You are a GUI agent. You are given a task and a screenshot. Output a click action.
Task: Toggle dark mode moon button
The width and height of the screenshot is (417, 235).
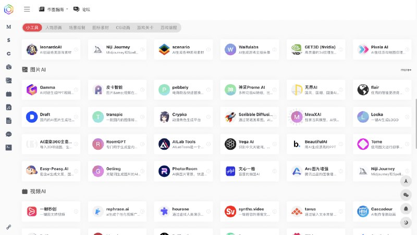pyautogui.click(x=406, y=223)
